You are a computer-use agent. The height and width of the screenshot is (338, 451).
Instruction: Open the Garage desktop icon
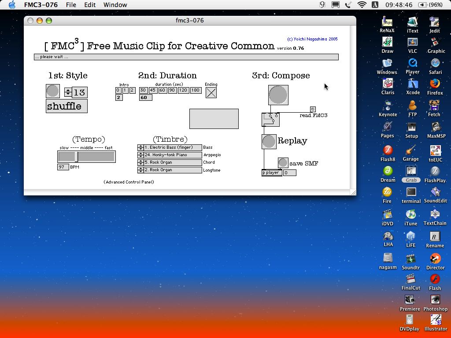(x=411, y=153)
